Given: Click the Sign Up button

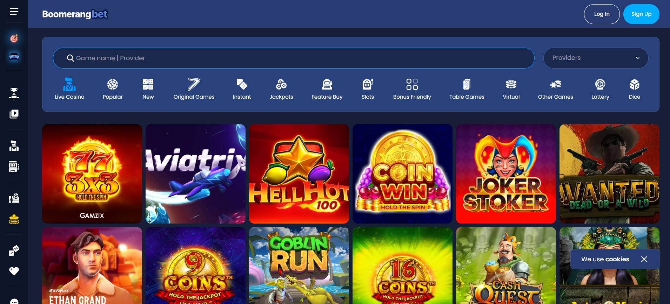Looking at the screenshot, I should pyautogui.click(x=641, y=14).
